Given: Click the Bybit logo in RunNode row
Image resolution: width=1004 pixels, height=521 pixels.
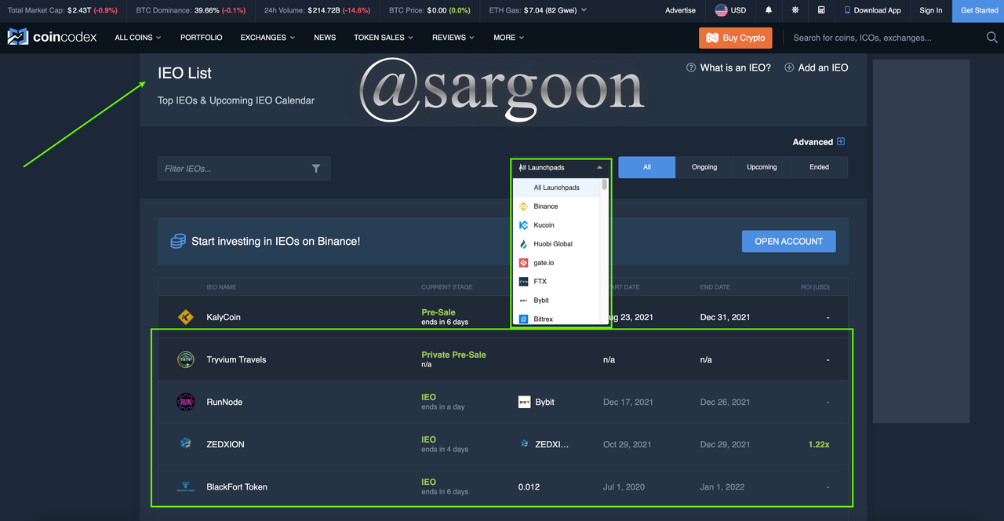Looking at the screenshot, I should 525,402.
